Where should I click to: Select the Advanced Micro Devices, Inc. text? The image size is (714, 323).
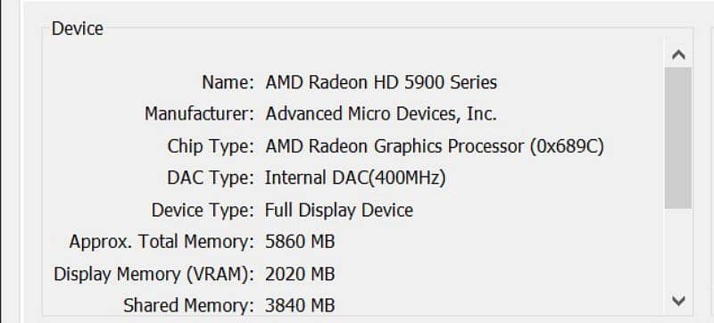coord(381,114)
